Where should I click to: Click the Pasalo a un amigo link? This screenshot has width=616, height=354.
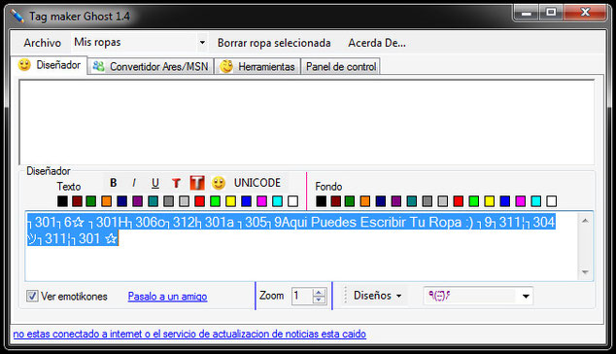coord(167,297)
